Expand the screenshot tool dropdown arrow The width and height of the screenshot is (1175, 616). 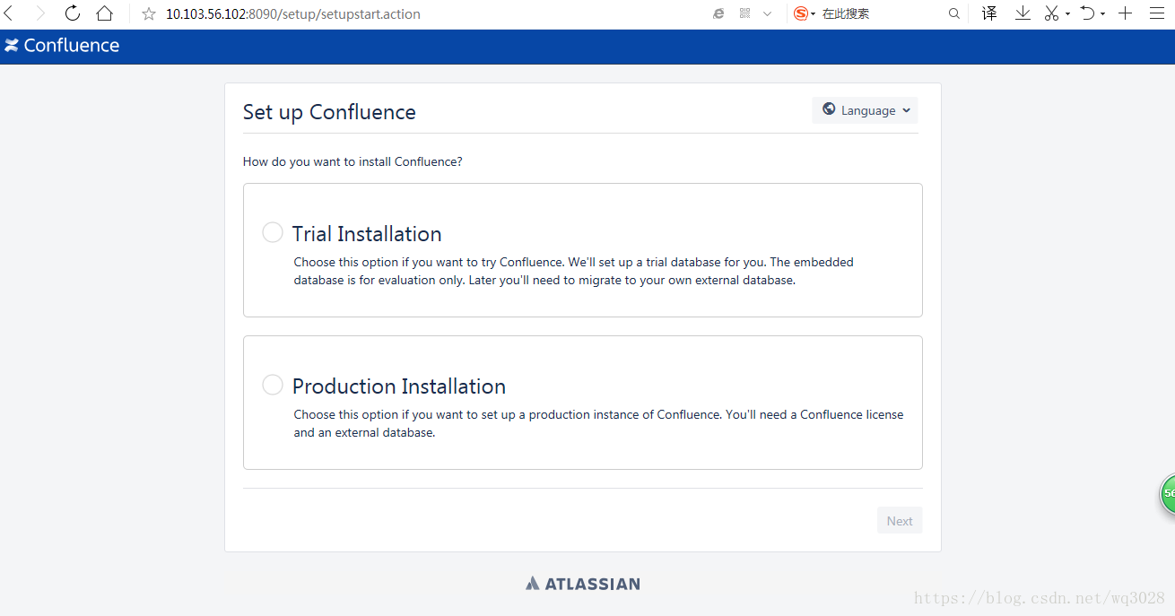pyautogui.click(x=1067, y=14)
